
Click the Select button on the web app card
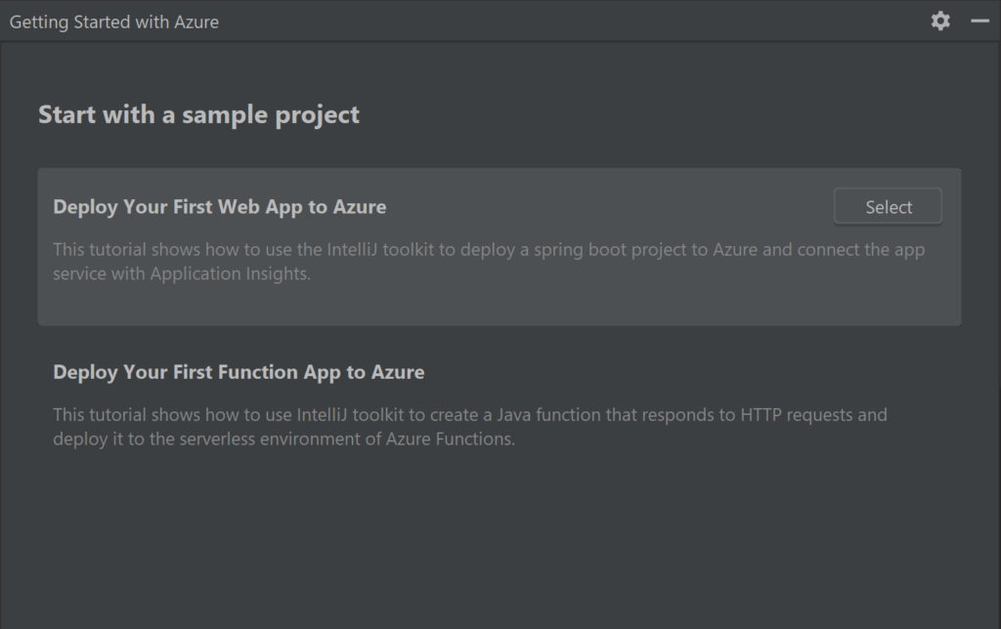887,206
